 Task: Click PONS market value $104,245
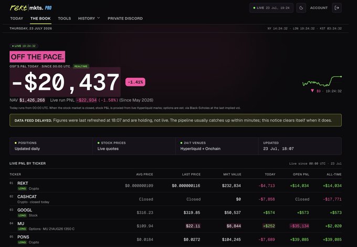click(x=232, y=240)
